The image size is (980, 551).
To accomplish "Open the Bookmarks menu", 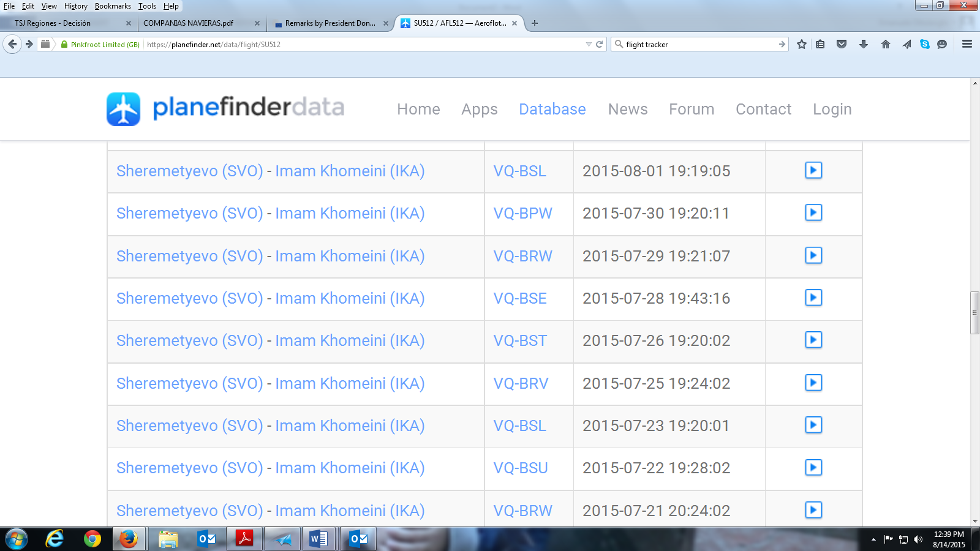I will pos(113,6).
